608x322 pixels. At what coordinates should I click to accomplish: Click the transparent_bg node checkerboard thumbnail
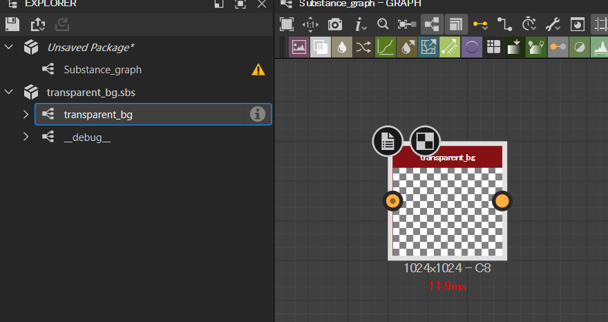tap(447, 211)
